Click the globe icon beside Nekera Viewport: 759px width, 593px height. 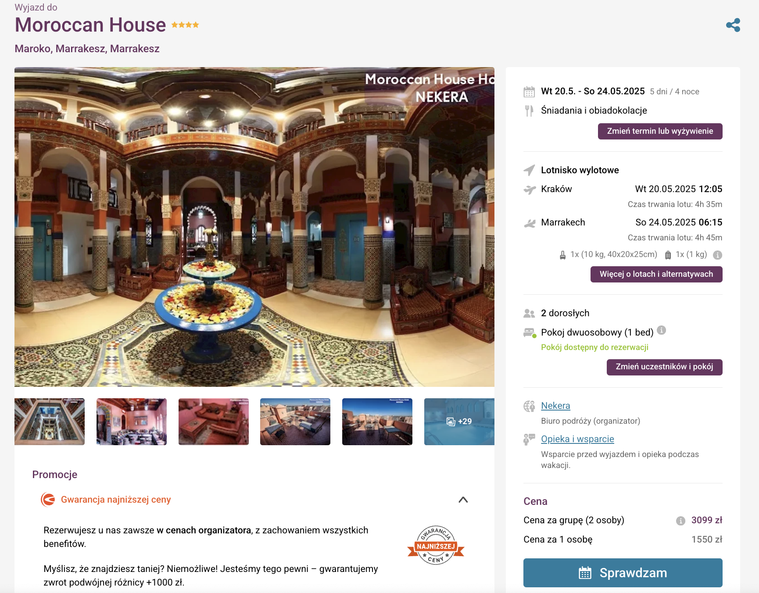(529, 406)
